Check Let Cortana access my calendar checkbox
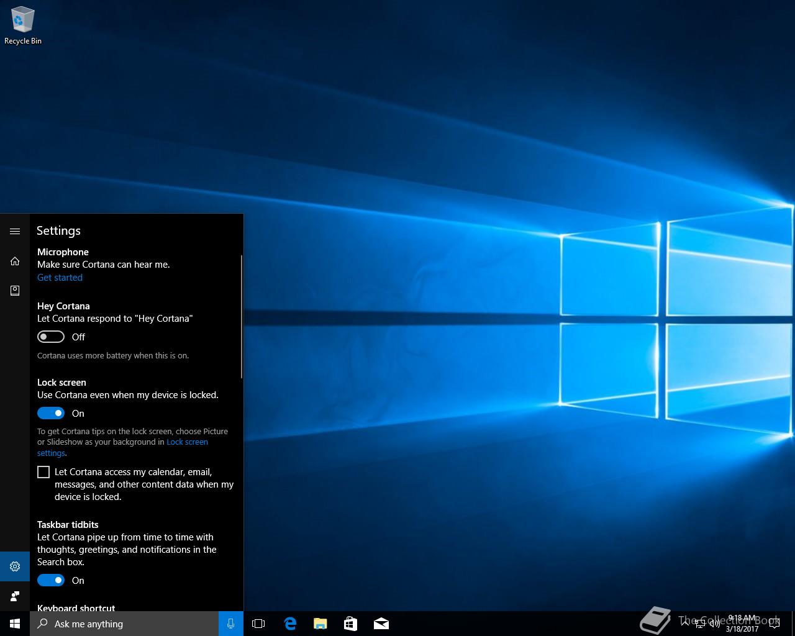The image size is (795, 636). point(43,472)
